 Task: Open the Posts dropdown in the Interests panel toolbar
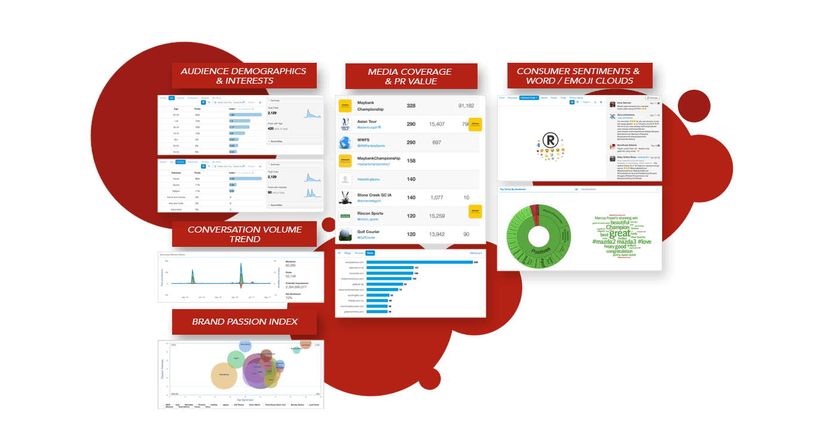tap(252, 166)
